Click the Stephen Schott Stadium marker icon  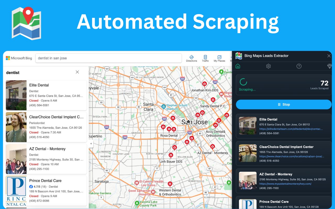click(164, 107)
